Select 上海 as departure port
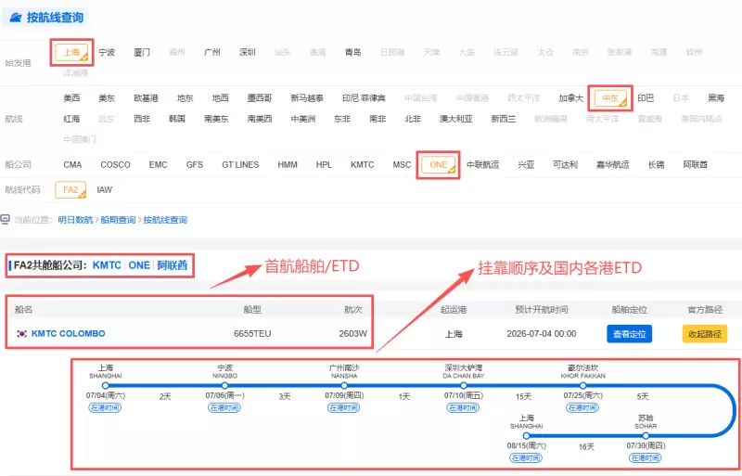This screenshot has width=742, height=476. point(72,52)
